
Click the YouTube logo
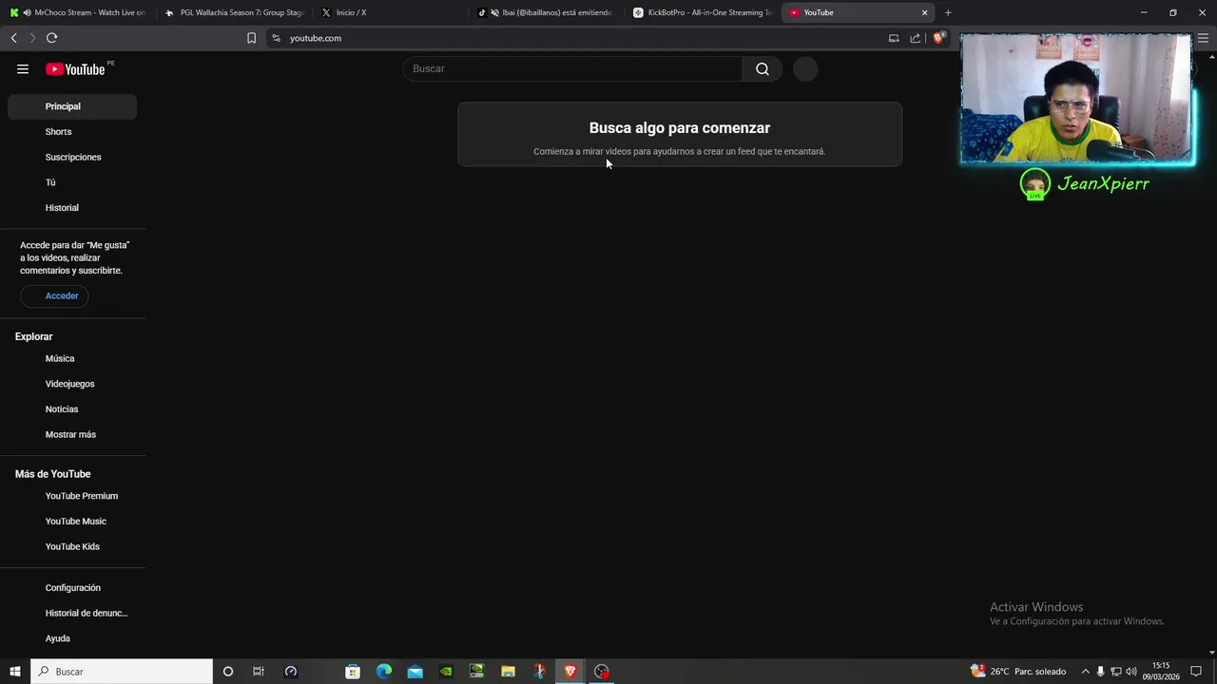[75, 68]
